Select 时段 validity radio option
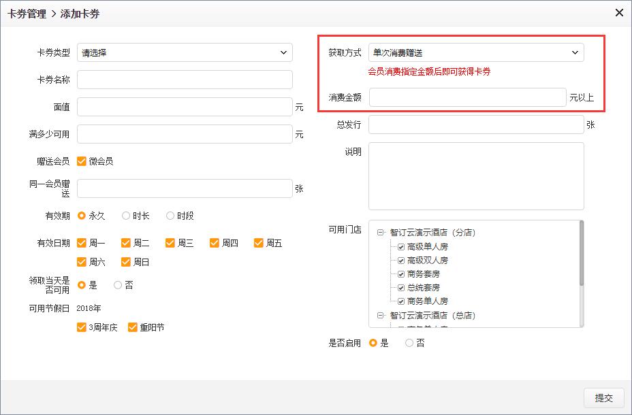This screenshot has width=632, height=415. click(170, 216)
